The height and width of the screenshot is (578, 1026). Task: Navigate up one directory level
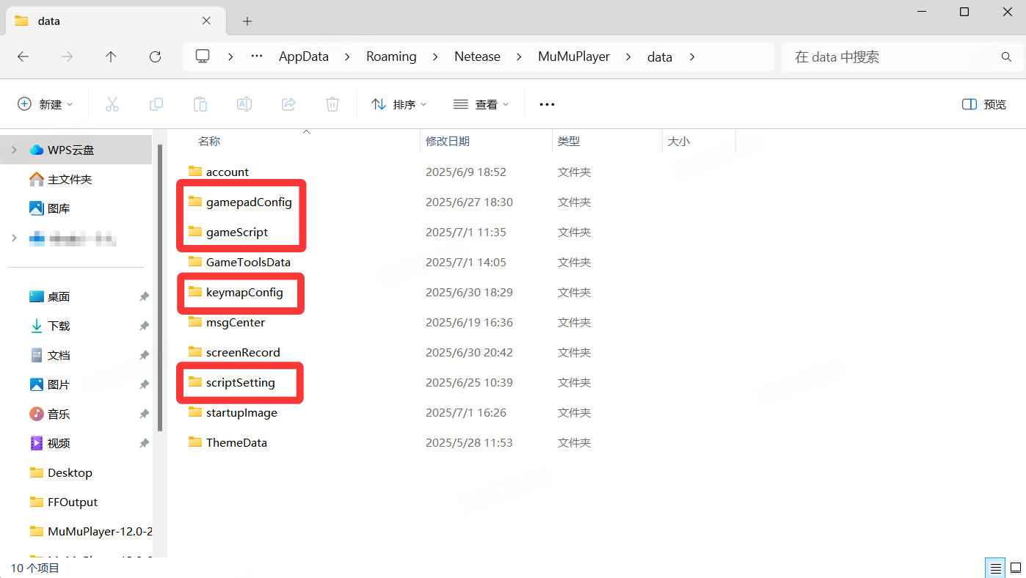[x=111, y=56]
